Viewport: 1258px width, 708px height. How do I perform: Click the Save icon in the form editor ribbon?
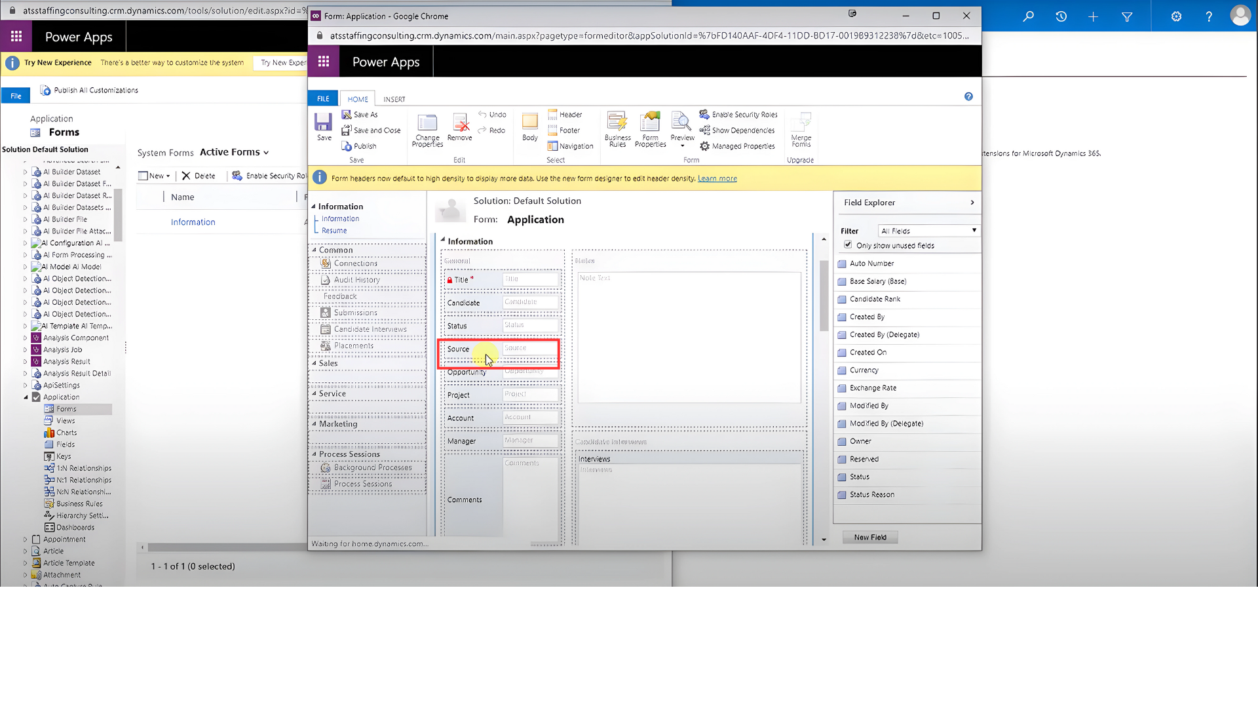click(x=324, y=127)
